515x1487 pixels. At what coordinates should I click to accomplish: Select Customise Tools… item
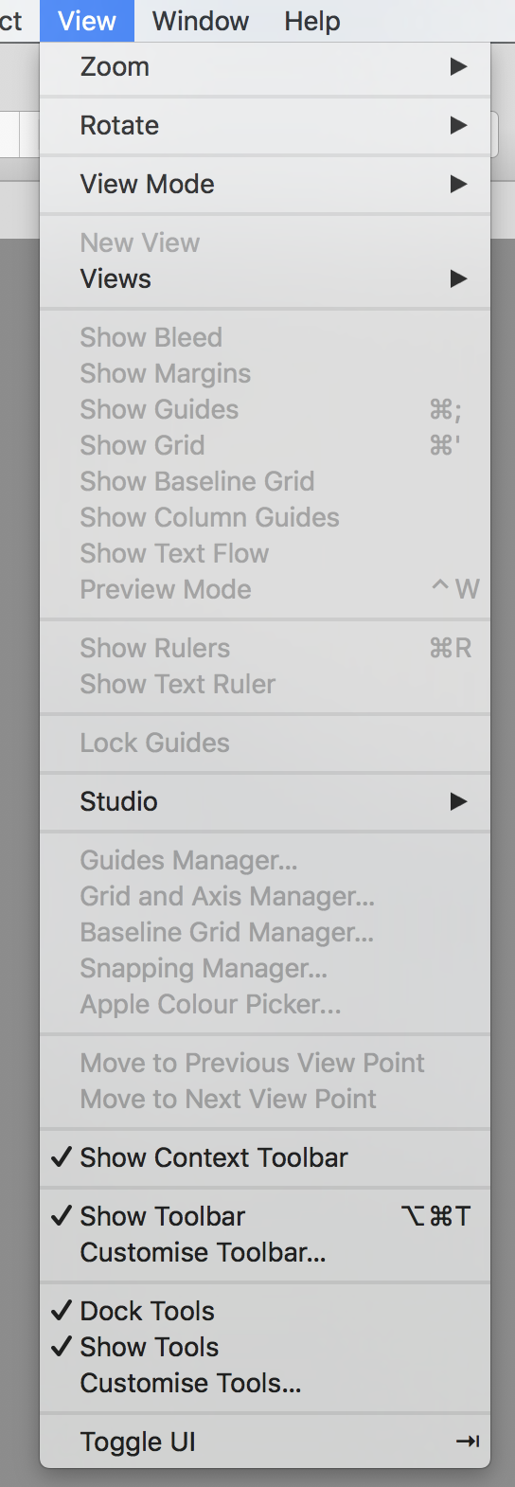pyautogui.click(x=265, y=1383)
